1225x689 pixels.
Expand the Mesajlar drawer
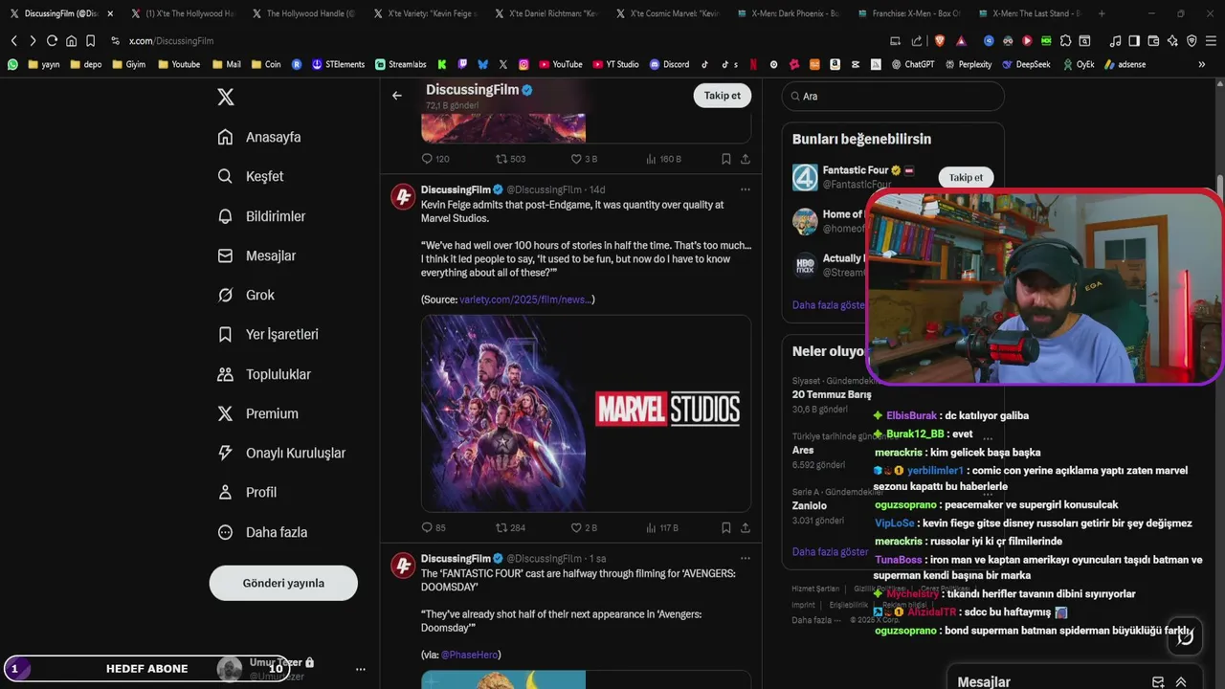1181,682
